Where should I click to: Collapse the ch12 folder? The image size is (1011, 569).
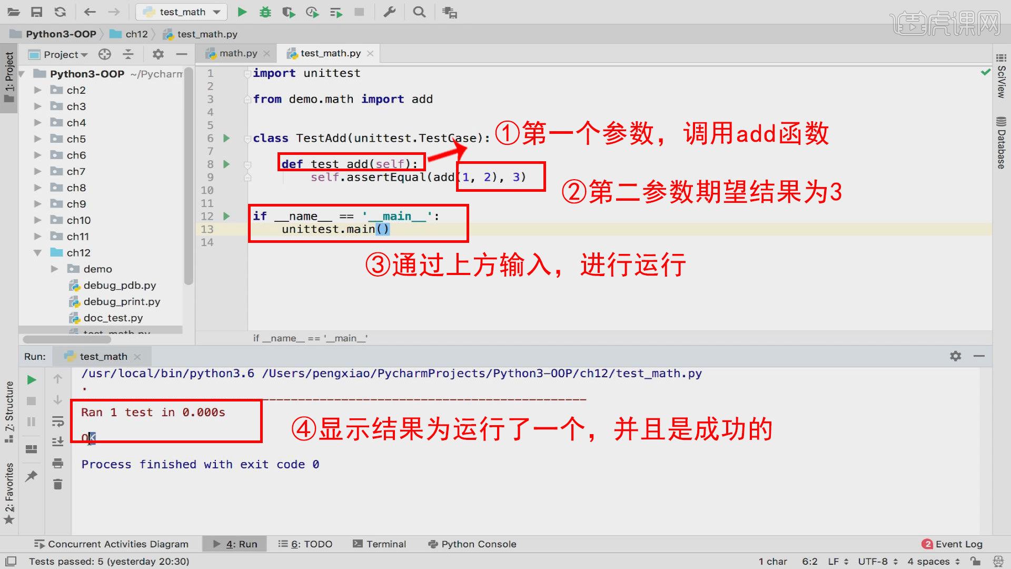pyautogui.click(x=37, y=252)
